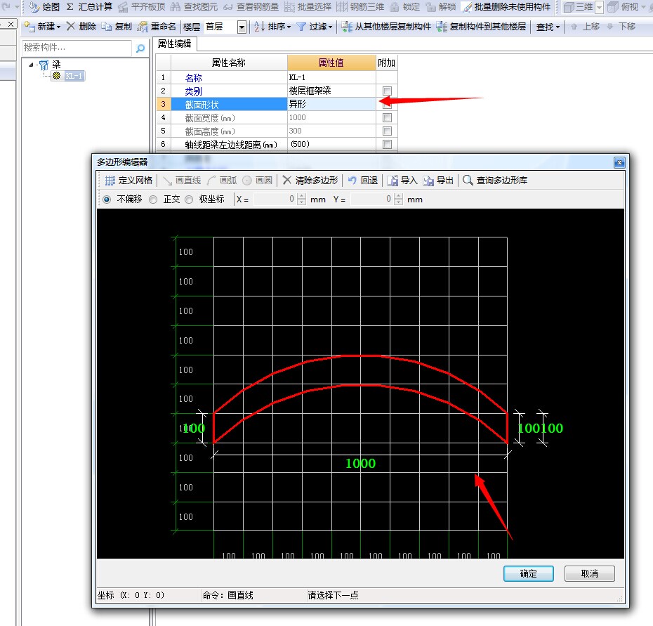
Task: Click the 复制 copy component button
Action: tap(117, 27)
